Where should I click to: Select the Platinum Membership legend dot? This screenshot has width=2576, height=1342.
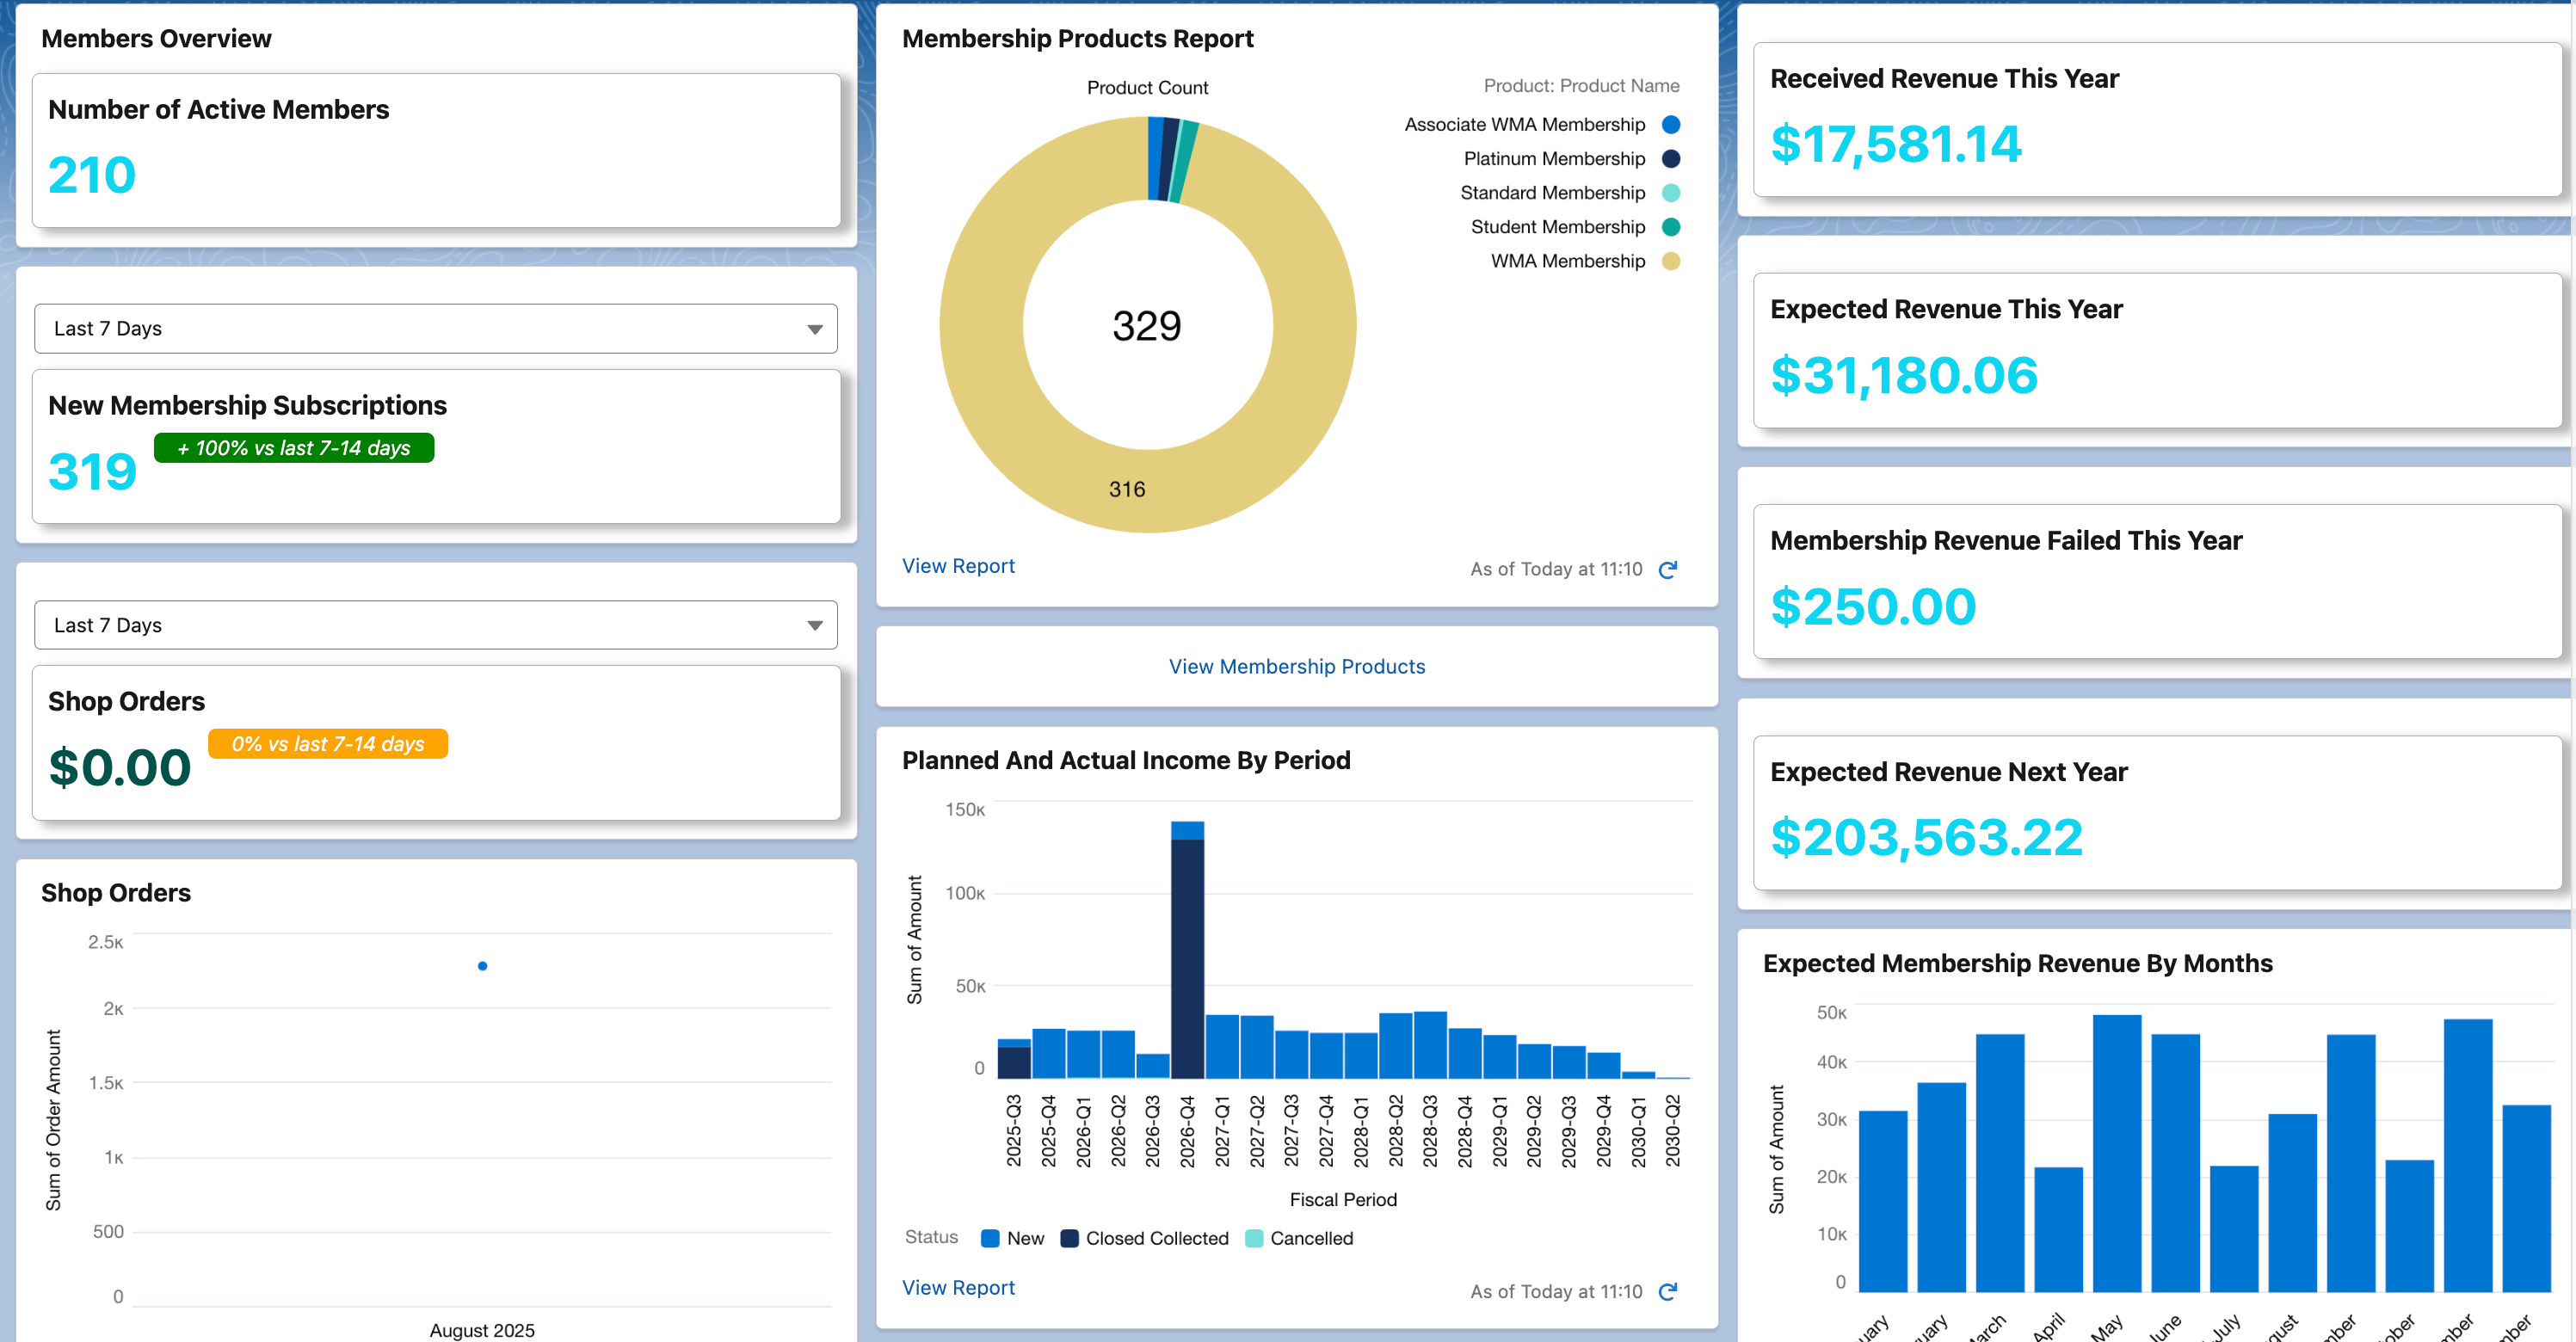[1670, 158]
